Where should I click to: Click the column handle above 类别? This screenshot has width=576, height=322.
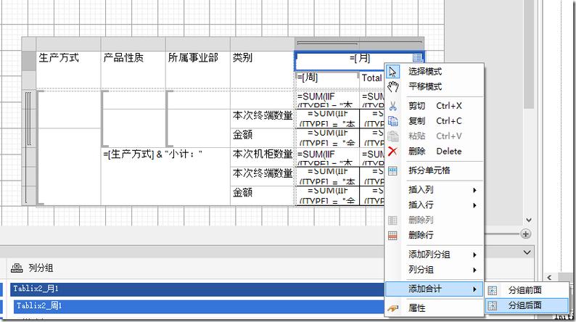point(263,44)
